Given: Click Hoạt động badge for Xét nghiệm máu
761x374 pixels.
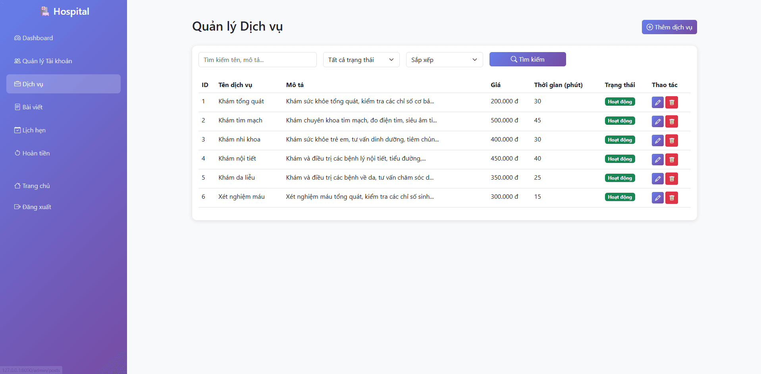Looking at the screenshot, I should 620,197.
